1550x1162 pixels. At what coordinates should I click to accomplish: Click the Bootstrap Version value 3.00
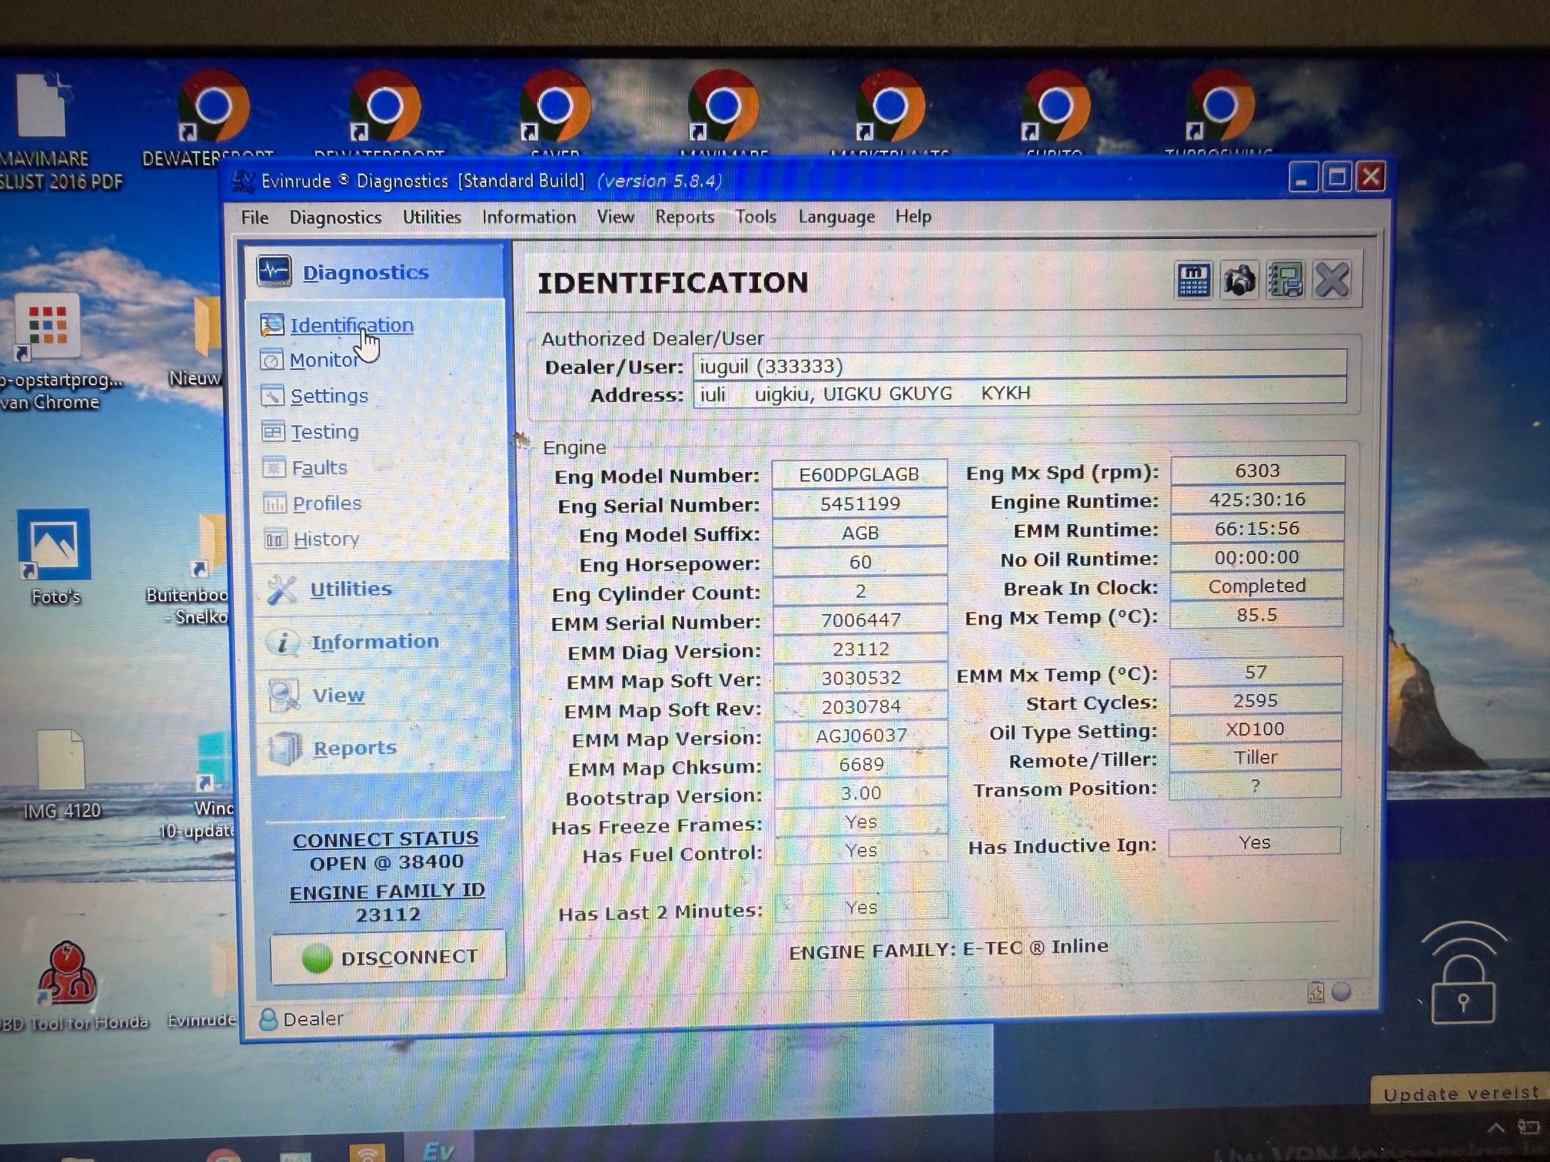[x=861, y=793]
